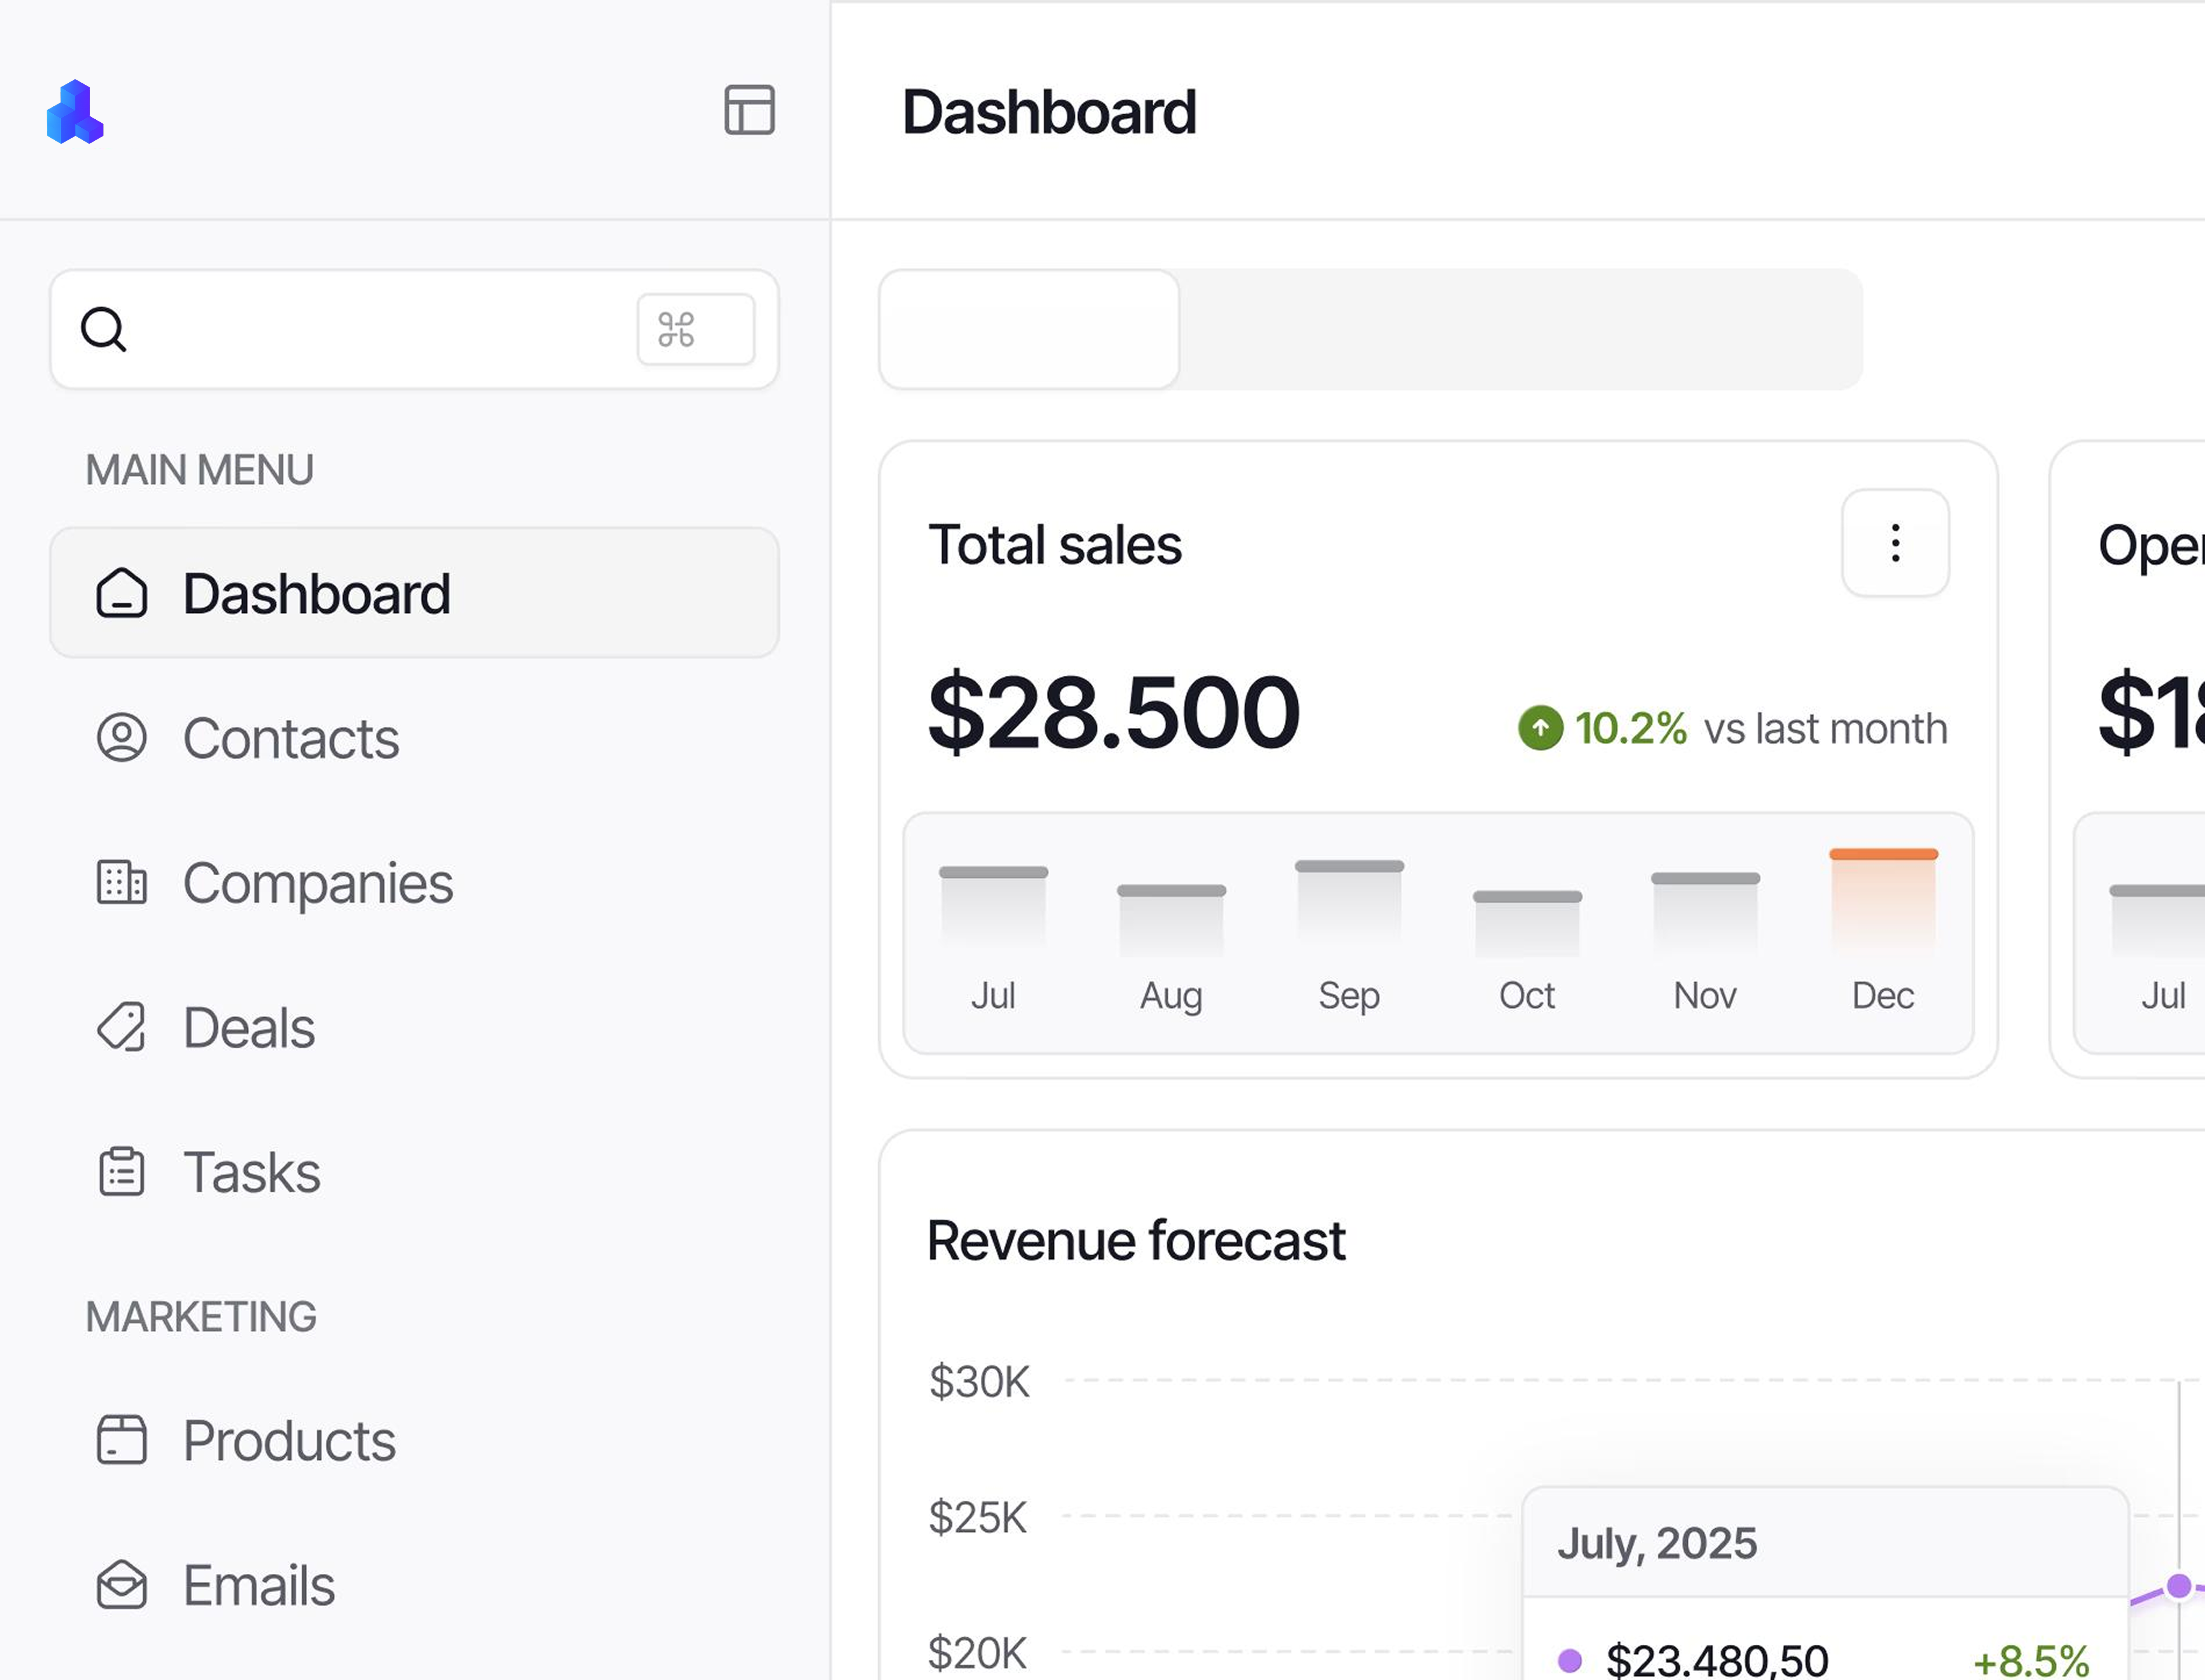Image resolution: width=2205 pixels, height=1680 pixels.
Task: Click the Companies menu label
Action: (318, 882)
